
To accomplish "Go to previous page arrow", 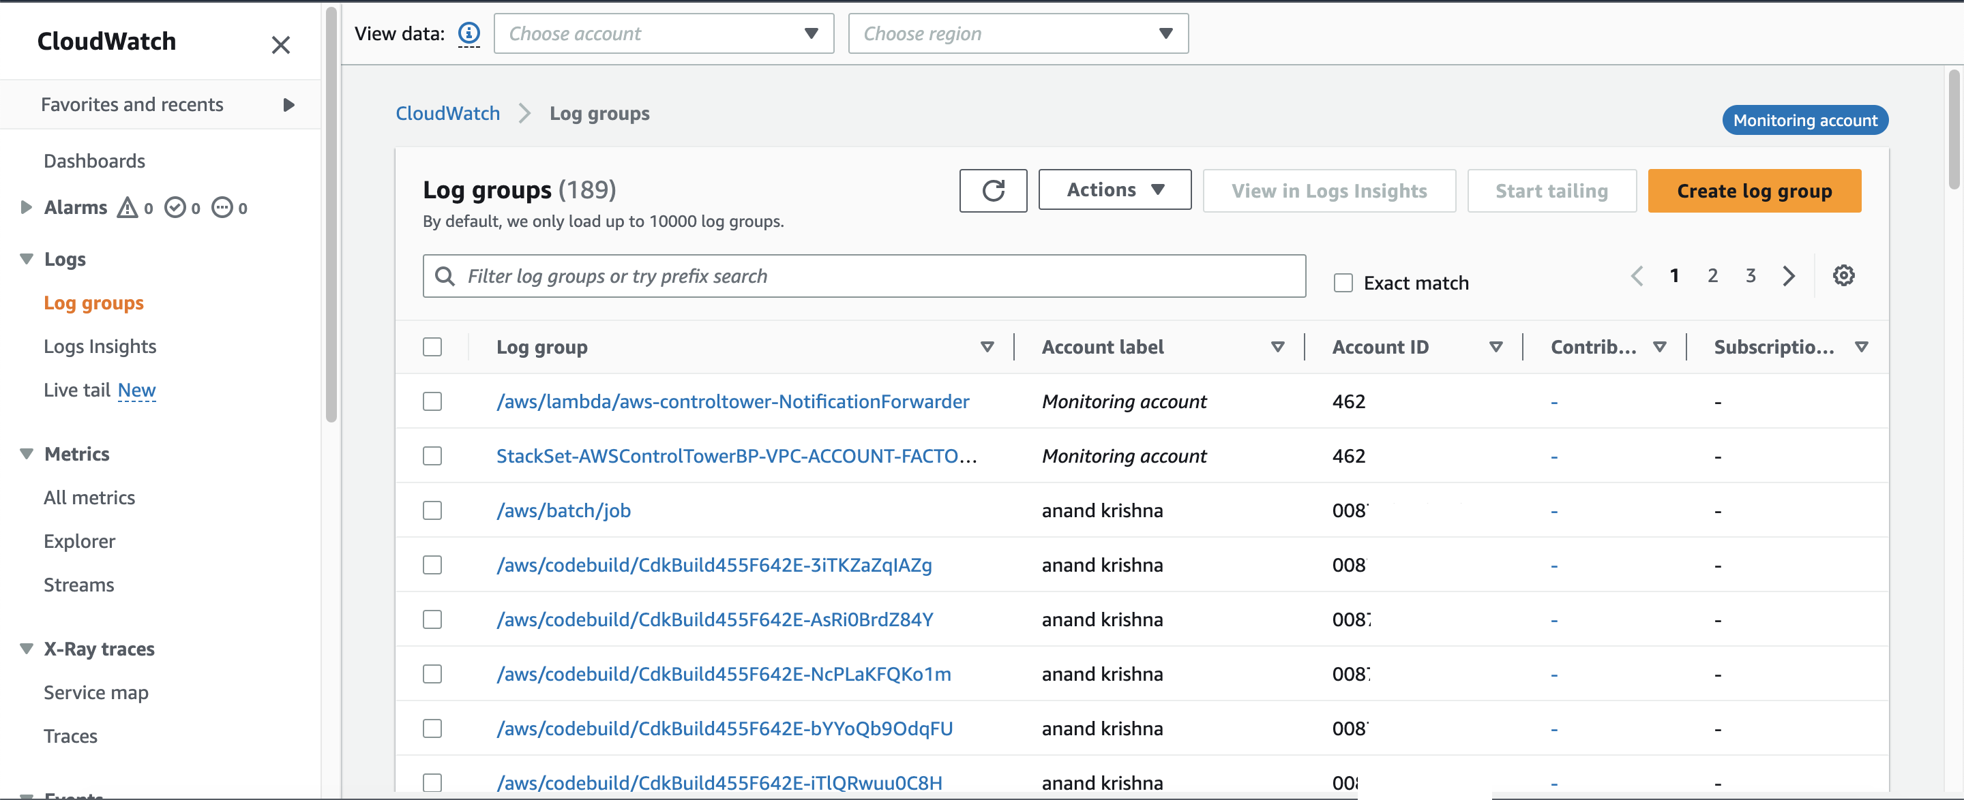I will pyautogui.click(x=1637, y=275).
